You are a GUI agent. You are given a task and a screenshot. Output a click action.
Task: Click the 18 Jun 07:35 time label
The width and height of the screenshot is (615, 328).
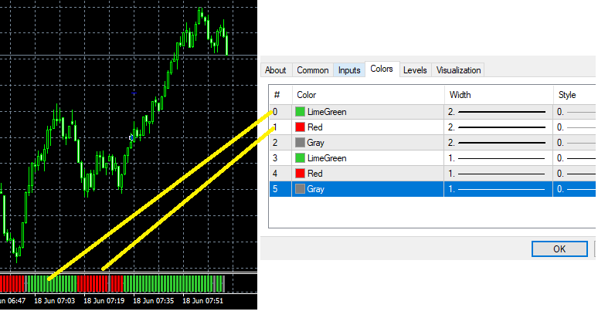(x=153, y=301)
